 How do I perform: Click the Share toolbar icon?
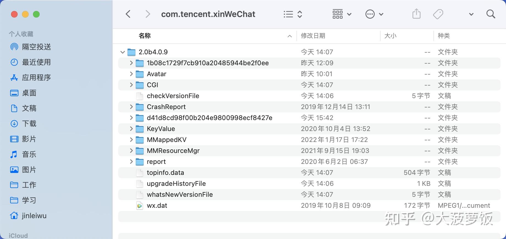click(416, 14)
